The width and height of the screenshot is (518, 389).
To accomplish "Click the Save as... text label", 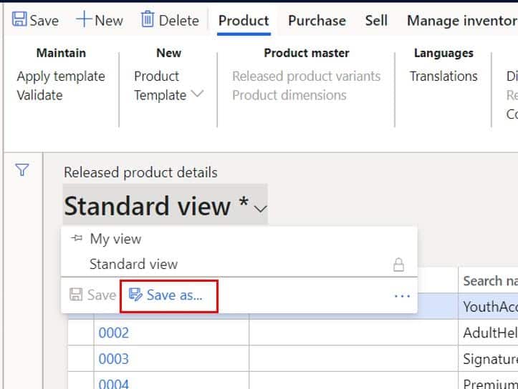I will point(174,295).
